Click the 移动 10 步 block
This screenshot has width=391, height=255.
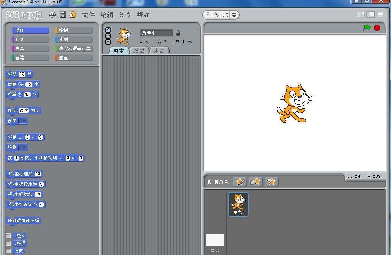19,74
